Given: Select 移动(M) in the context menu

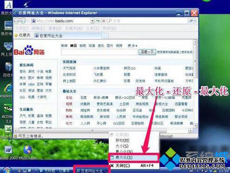Looking at the screenshot, I should point(122,140).
